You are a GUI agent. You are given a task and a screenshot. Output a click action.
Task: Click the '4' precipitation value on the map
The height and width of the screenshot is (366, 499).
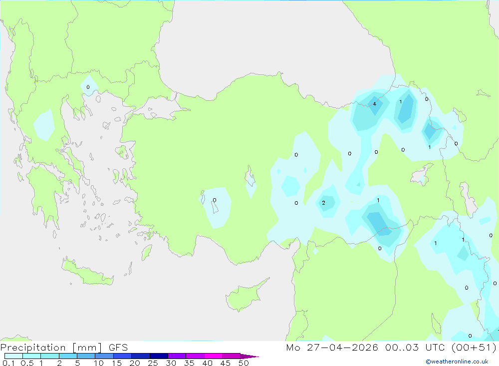click(x=375, y=104)
